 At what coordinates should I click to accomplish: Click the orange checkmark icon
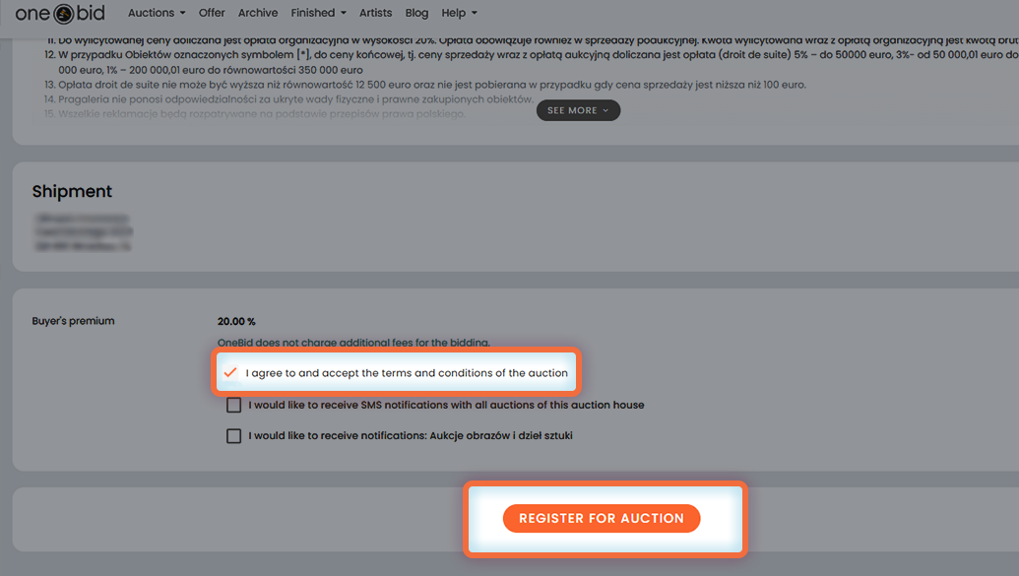click(230, 373)
